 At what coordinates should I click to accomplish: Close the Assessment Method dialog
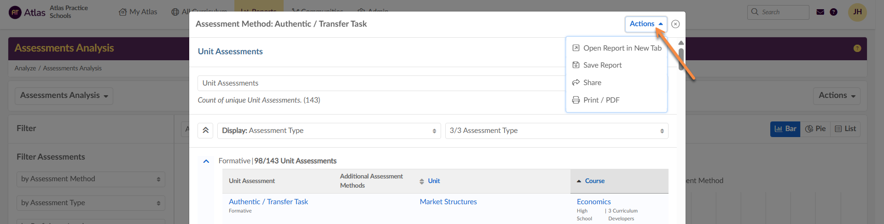(x=675, y=24)
